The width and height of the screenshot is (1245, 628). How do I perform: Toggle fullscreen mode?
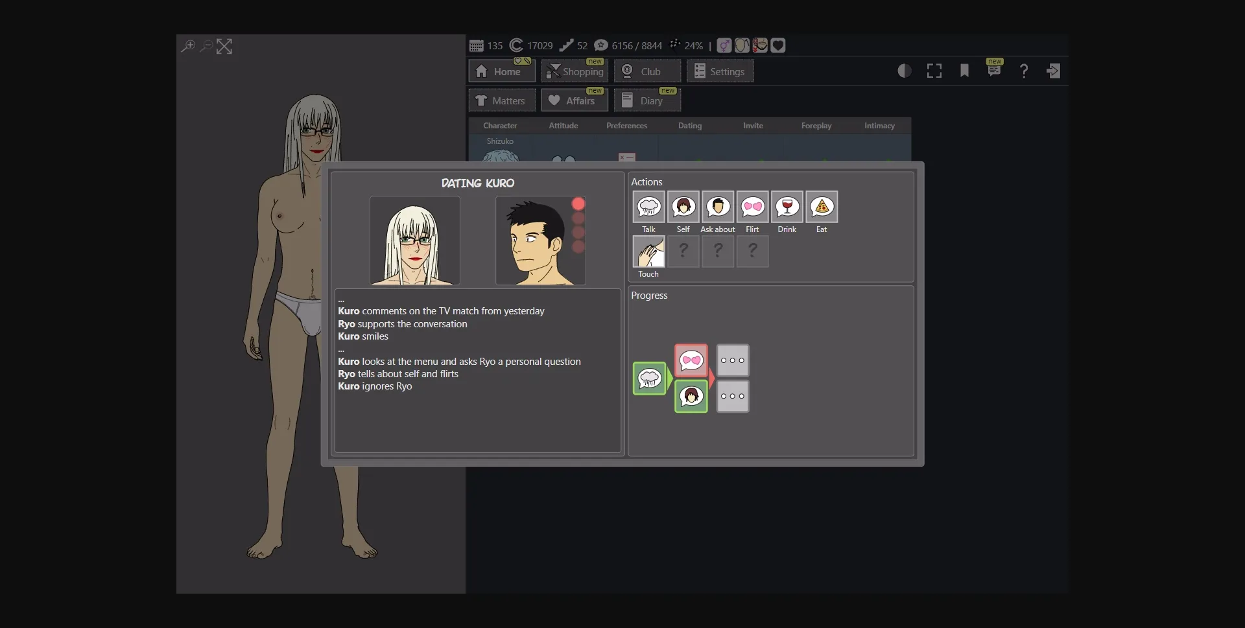(934, 71)
